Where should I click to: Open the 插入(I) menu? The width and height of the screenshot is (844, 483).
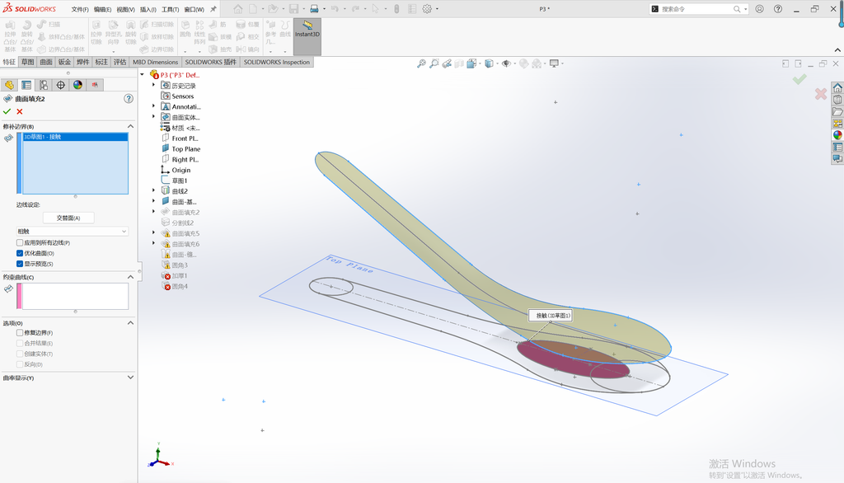(x=148, y=9)
